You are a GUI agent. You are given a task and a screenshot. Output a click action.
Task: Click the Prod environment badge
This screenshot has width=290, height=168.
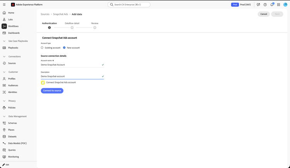click(x=235, y=5)
